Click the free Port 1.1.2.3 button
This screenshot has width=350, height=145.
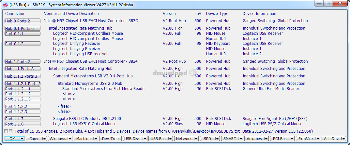23,112
